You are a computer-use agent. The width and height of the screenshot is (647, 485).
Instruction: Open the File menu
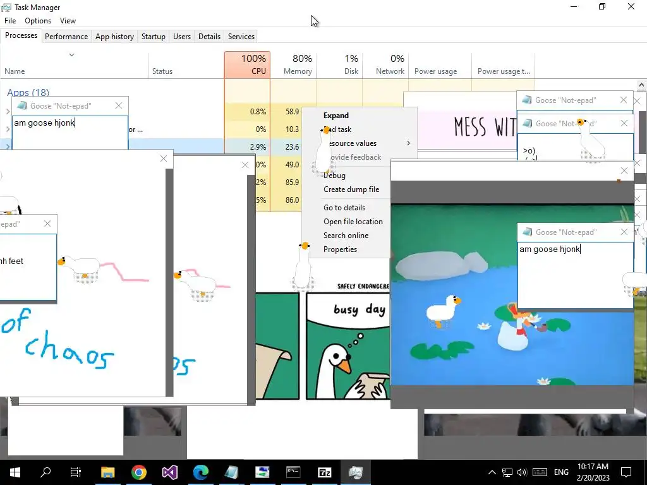pyautogui.click(x=10, y=21)
